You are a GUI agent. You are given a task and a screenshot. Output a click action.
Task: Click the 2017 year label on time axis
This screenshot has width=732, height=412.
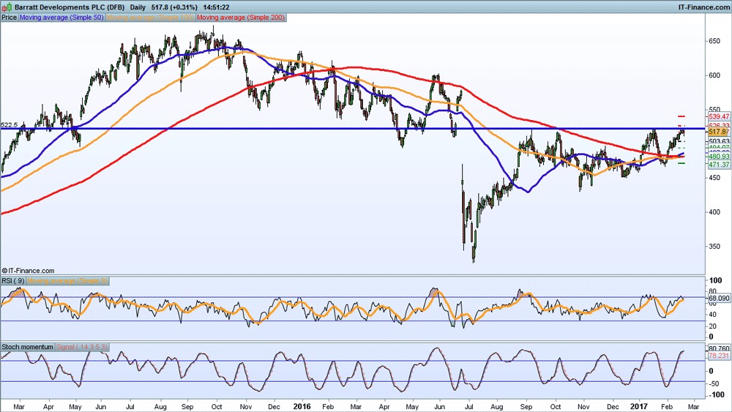[638, 406]
